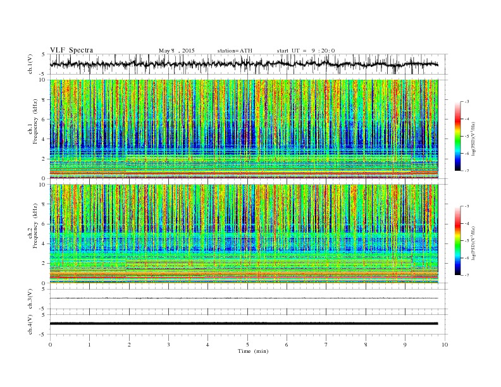The image size is (501, 387).
Task: Click the "ch.3(V)" axis label
Action: pyautogui.click(x=30, y=299)
